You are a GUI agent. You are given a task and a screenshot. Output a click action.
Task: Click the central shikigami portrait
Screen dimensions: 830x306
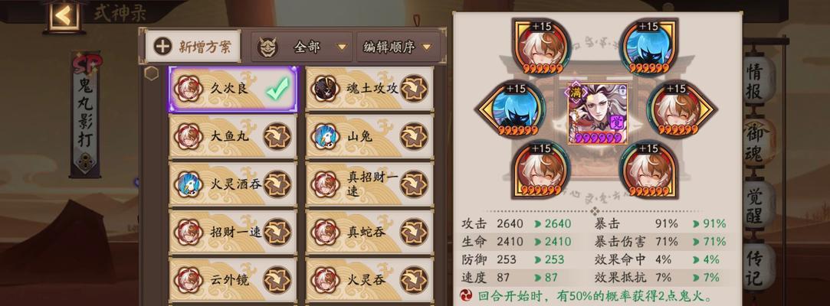(x=597, y=113)
